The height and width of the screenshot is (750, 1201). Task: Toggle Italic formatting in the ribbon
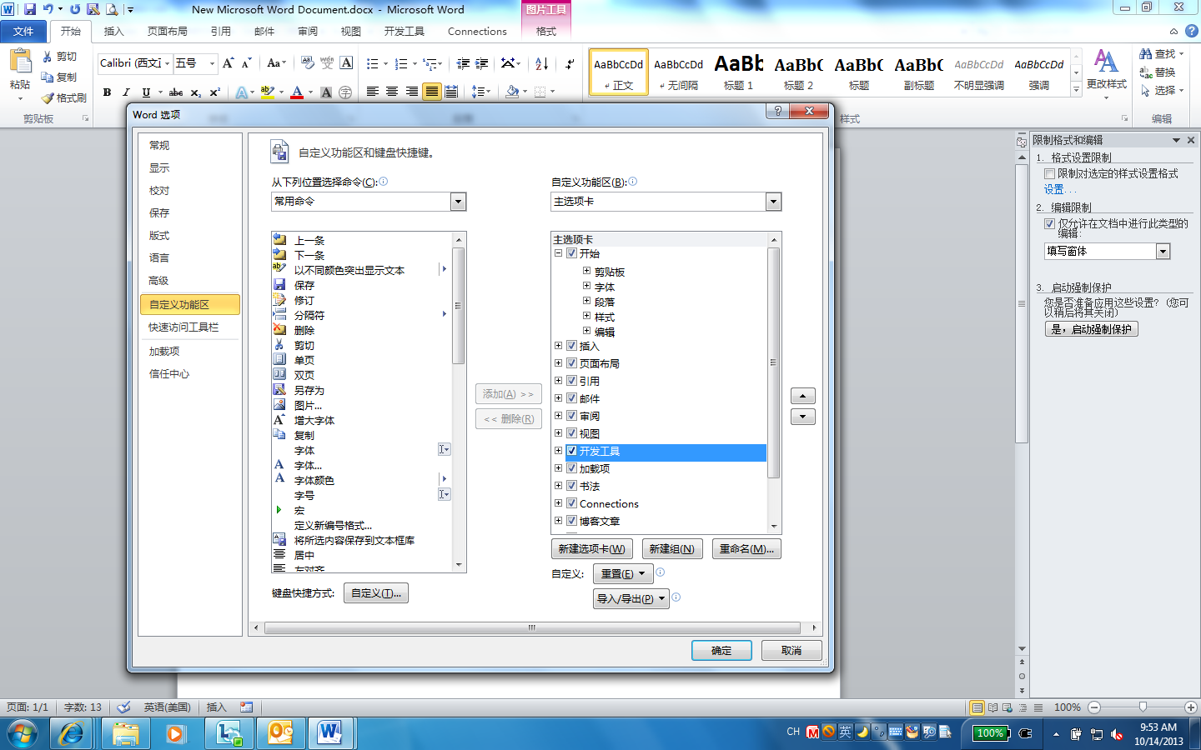126,92
